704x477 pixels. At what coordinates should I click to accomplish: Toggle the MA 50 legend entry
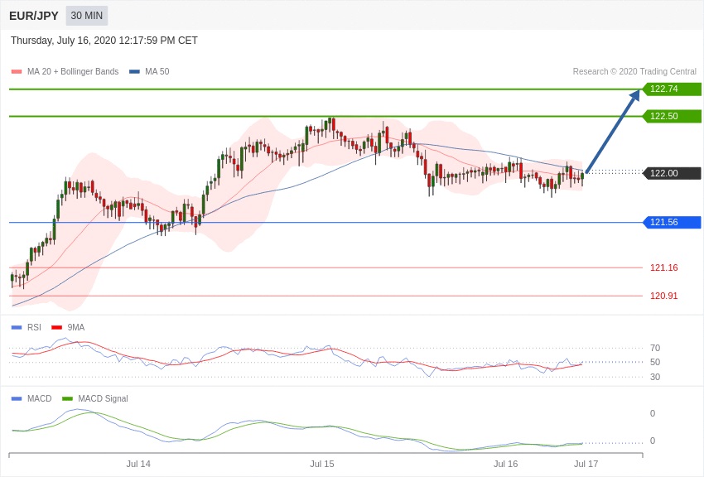click(x=149, y=72)
